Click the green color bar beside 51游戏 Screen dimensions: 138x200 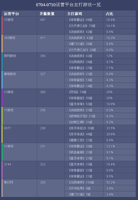coord(2,152)
